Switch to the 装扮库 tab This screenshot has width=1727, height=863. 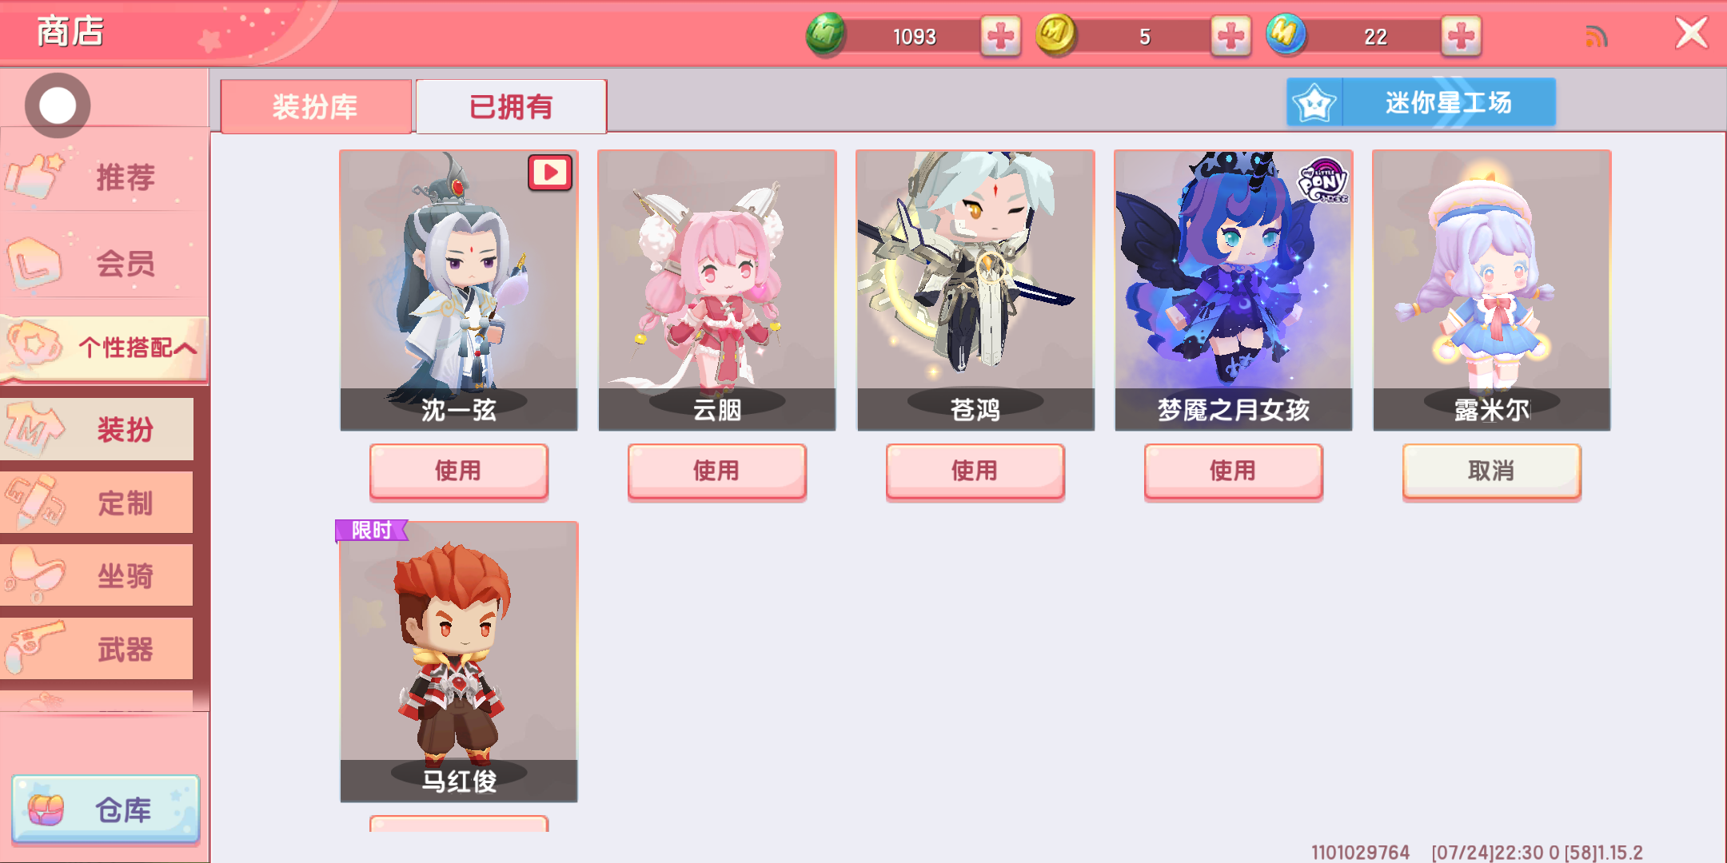point(316,106)
